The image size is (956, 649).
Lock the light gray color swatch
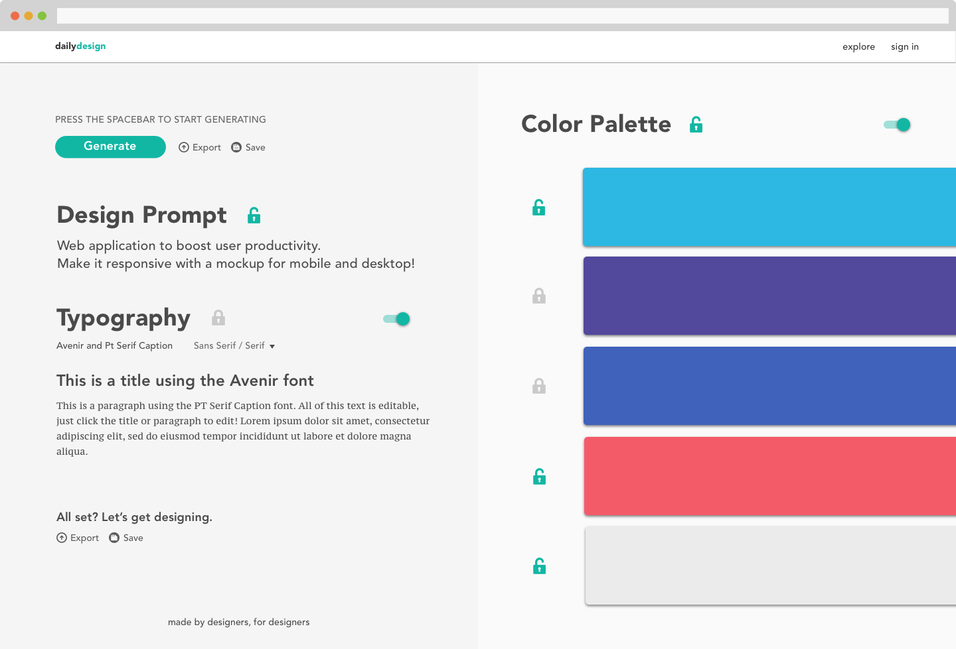[539, 566]
